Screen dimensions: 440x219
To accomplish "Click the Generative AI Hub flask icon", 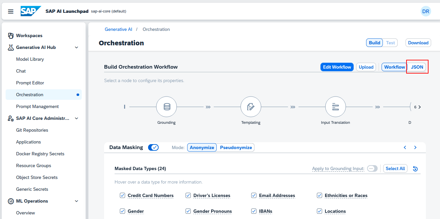I will click(x=11, y=47).
